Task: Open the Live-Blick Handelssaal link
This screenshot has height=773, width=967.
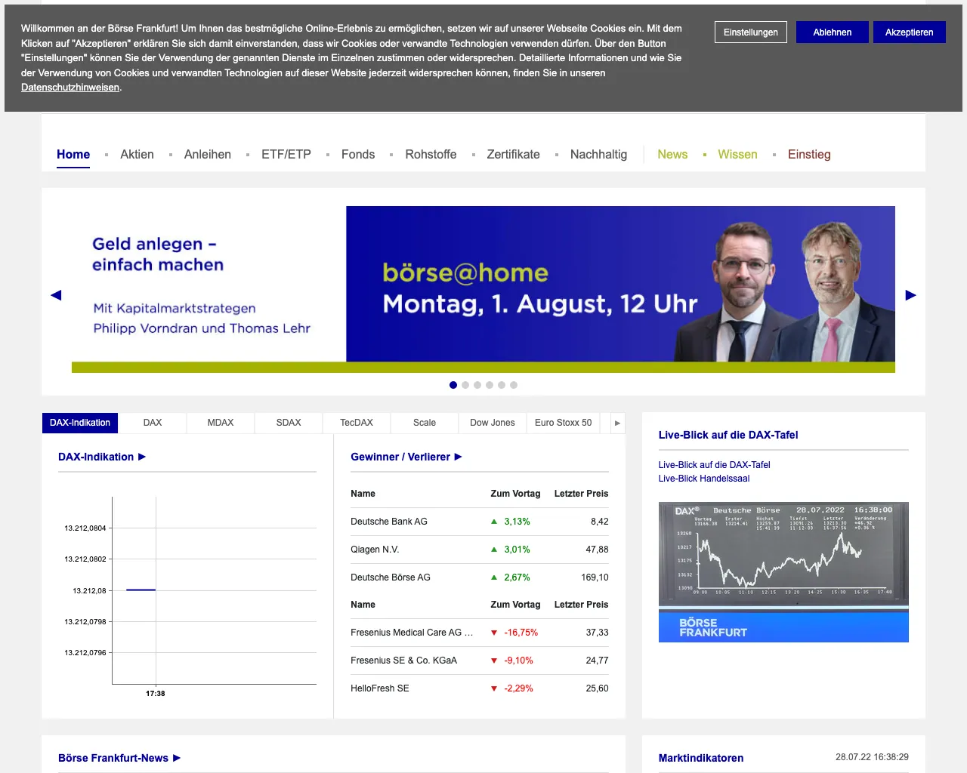Action: pos(703,478)
